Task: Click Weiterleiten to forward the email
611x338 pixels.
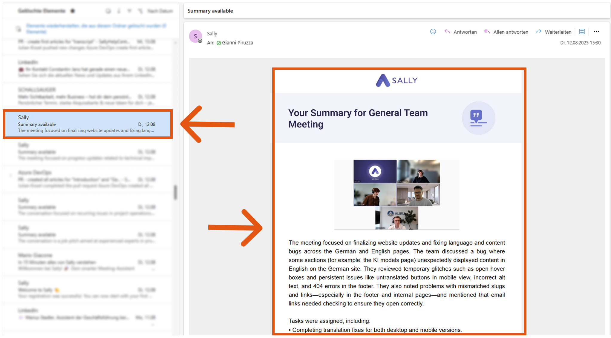Action: [553, 32]
